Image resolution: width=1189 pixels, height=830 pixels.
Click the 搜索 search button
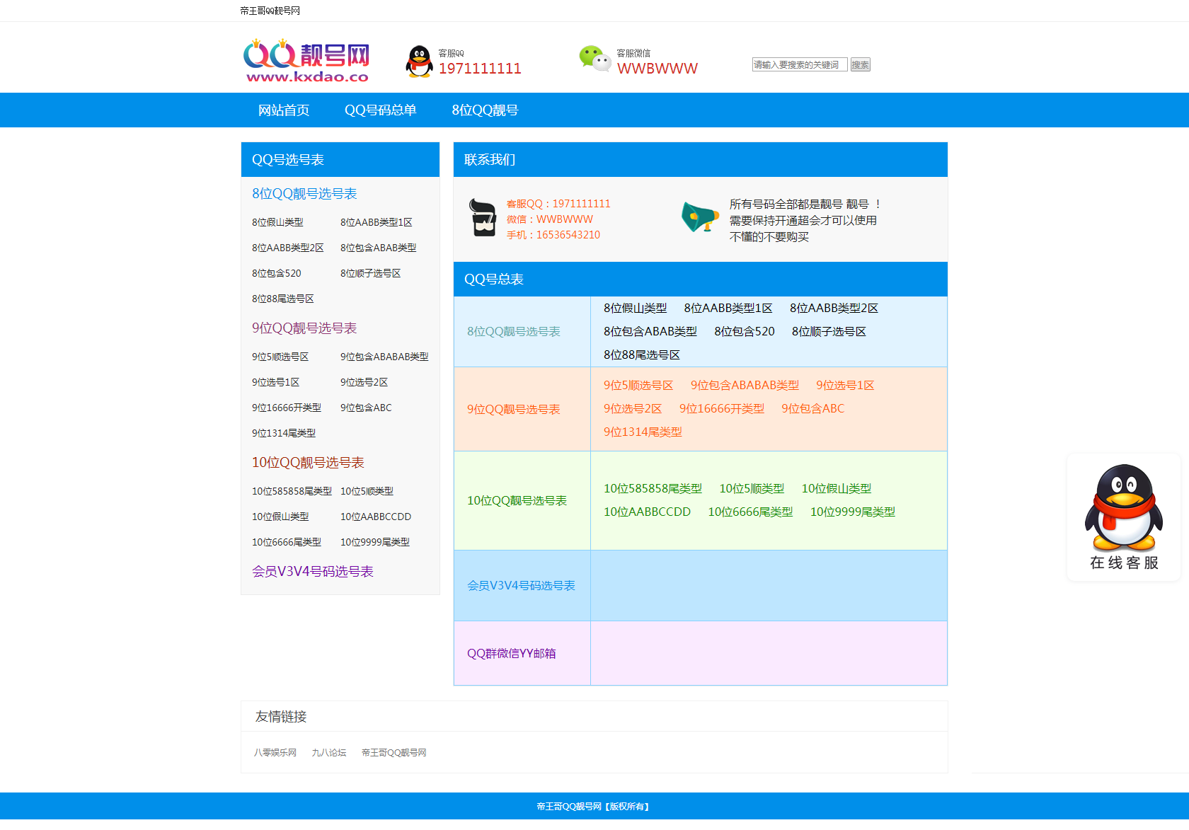click(x=860, y=64)
